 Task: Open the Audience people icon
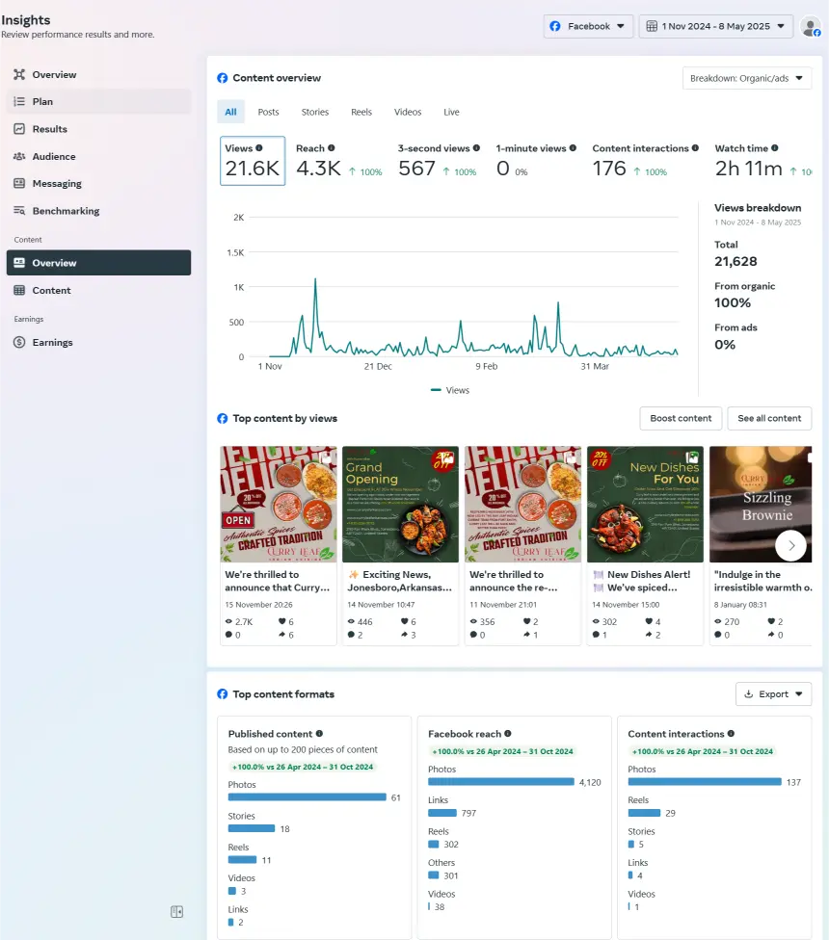(19, 156)
